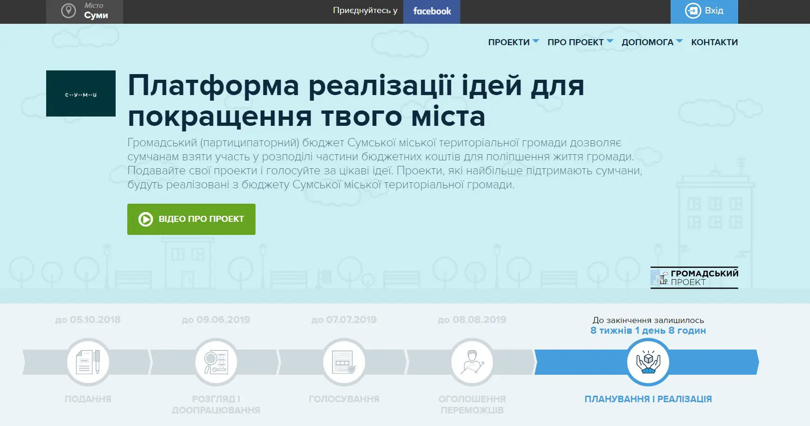This screenshot has height=426, width=810.
Task: Expand the Допомога dropdown menu
Action: point(651,42)
